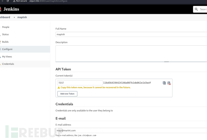This screenshot has width=207, height=140.
Task: Click the browser address bar URL
Action: point(48,1)
